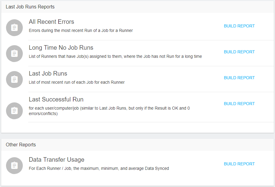This screenshot has height=187, width=275.
Task: Build report for All Recent Errors
Action: tap(239, 26)
